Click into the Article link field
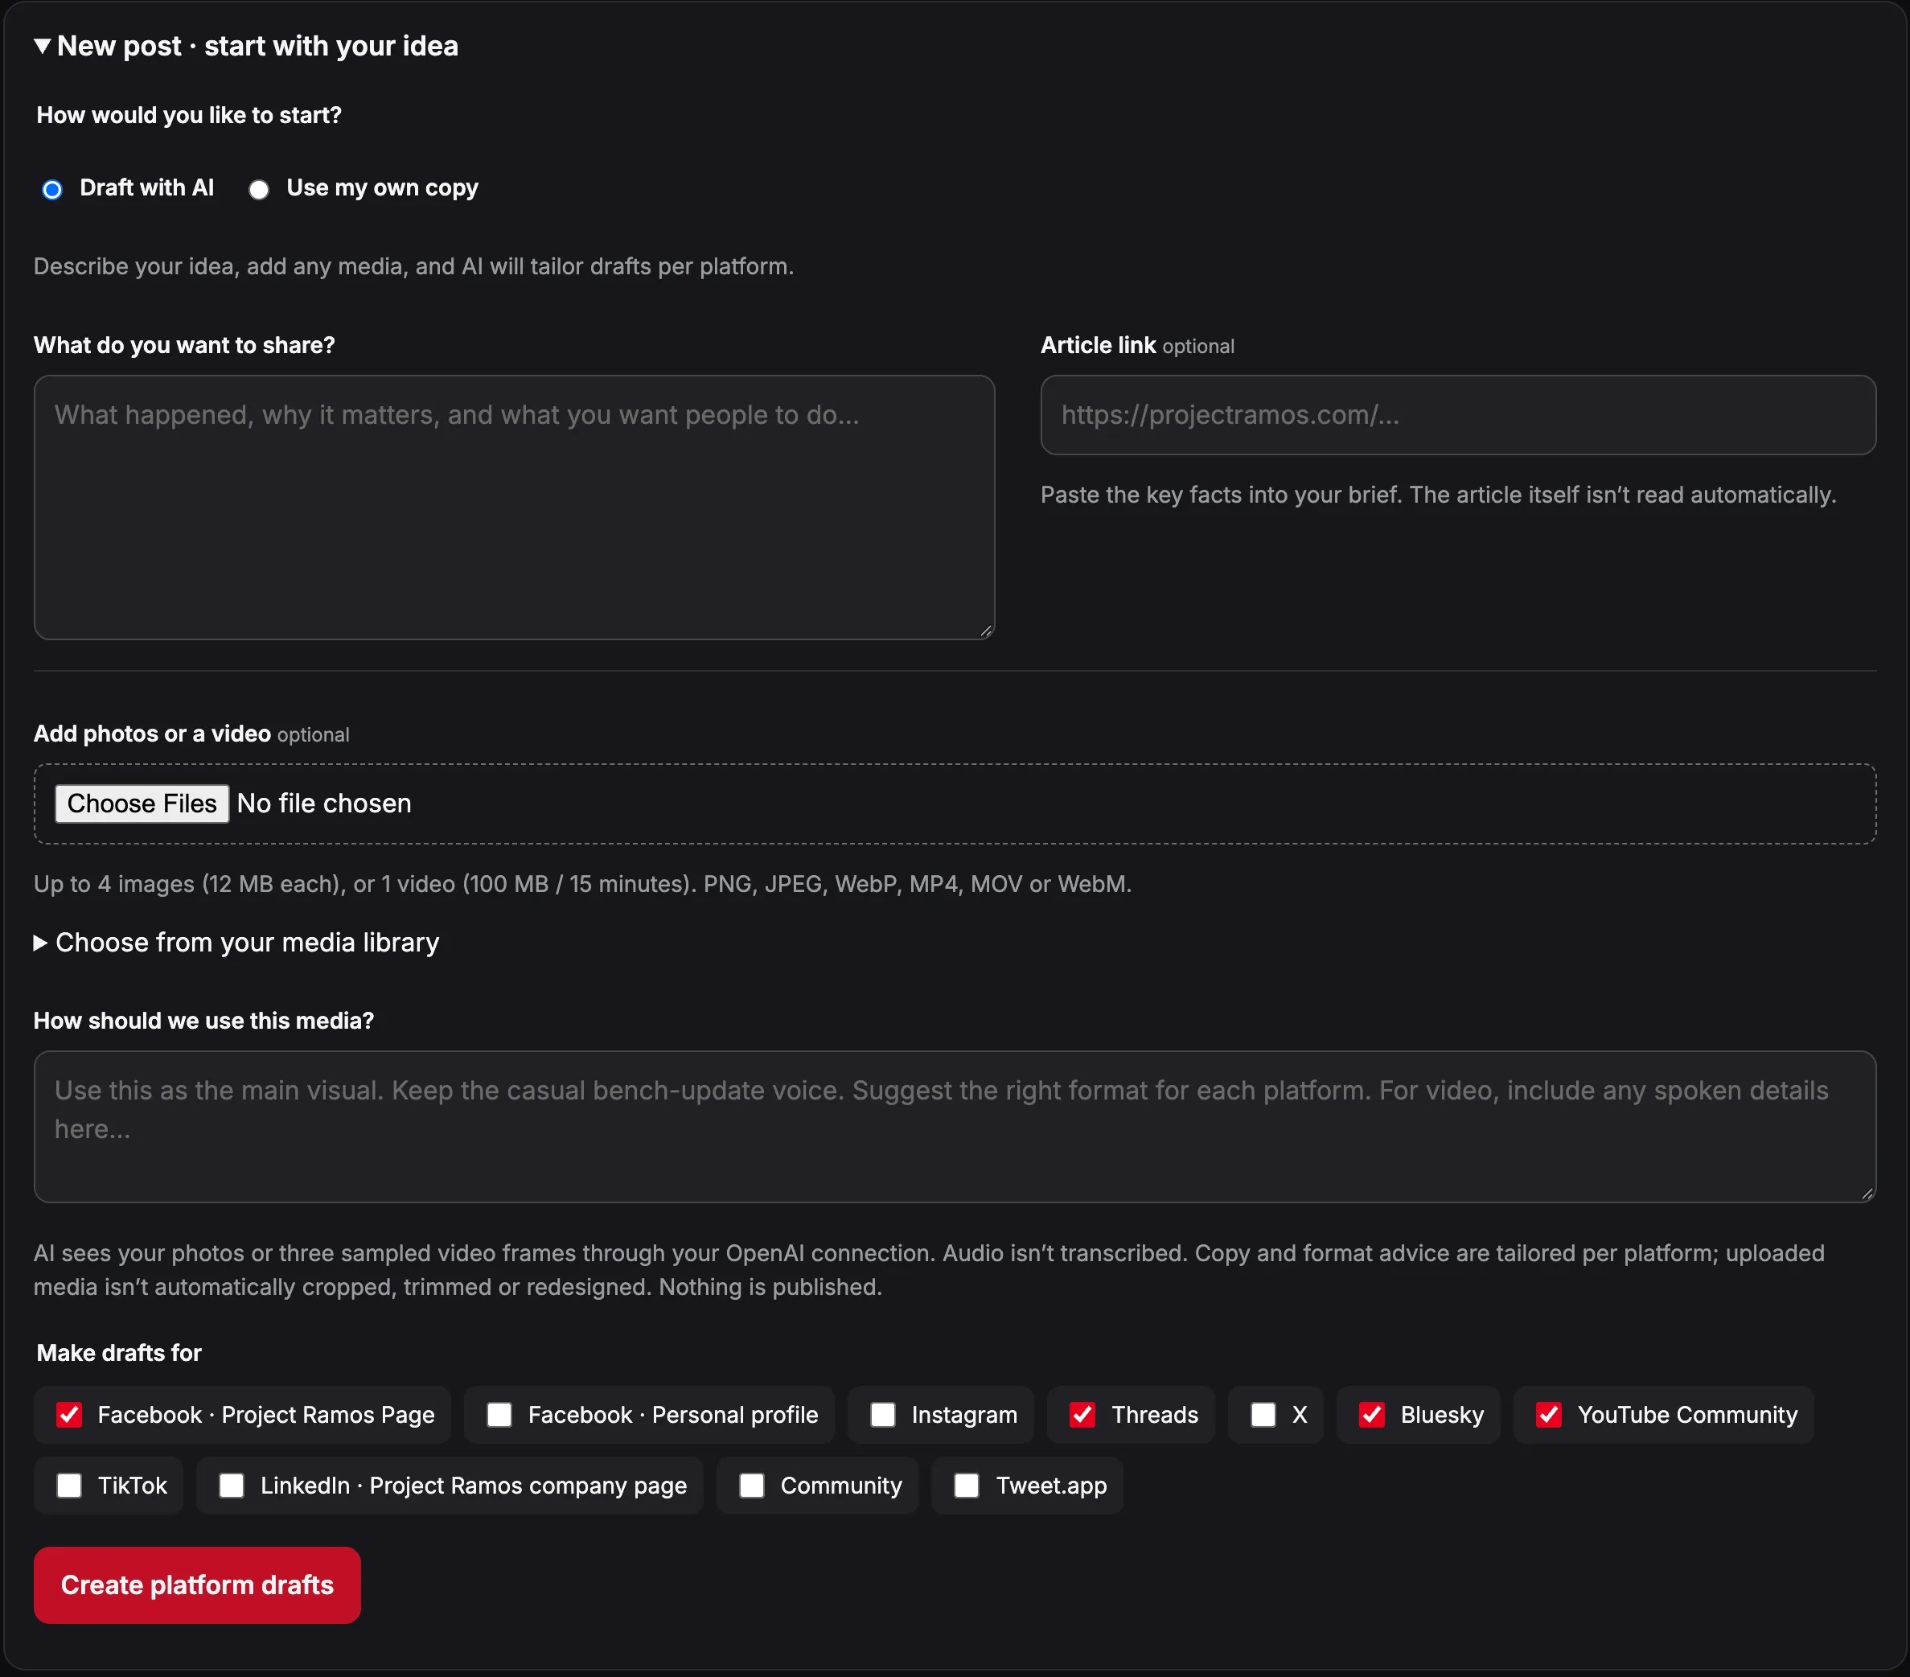Screen dimensions: 1910x1677 [x=1458, y=415]
